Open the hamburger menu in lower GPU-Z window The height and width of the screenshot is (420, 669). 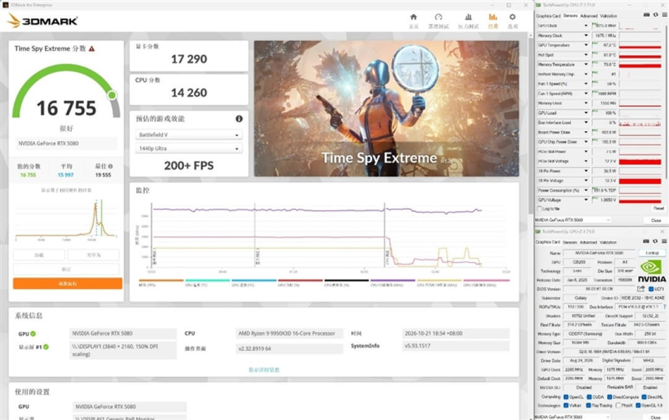[x=664, y=241]
